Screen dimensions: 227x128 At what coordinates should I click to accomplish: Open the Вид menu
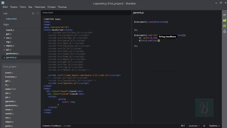point(30,7)
